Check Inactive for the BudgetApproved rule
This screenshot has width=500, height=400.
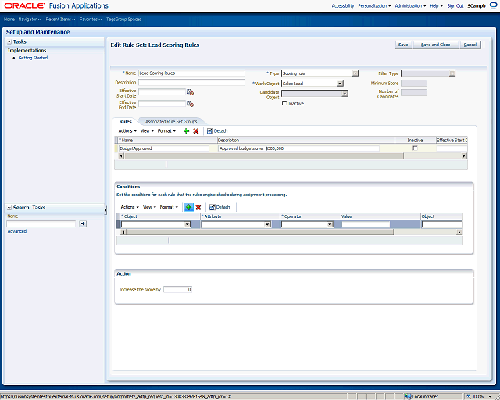click(x=415, y=148)
